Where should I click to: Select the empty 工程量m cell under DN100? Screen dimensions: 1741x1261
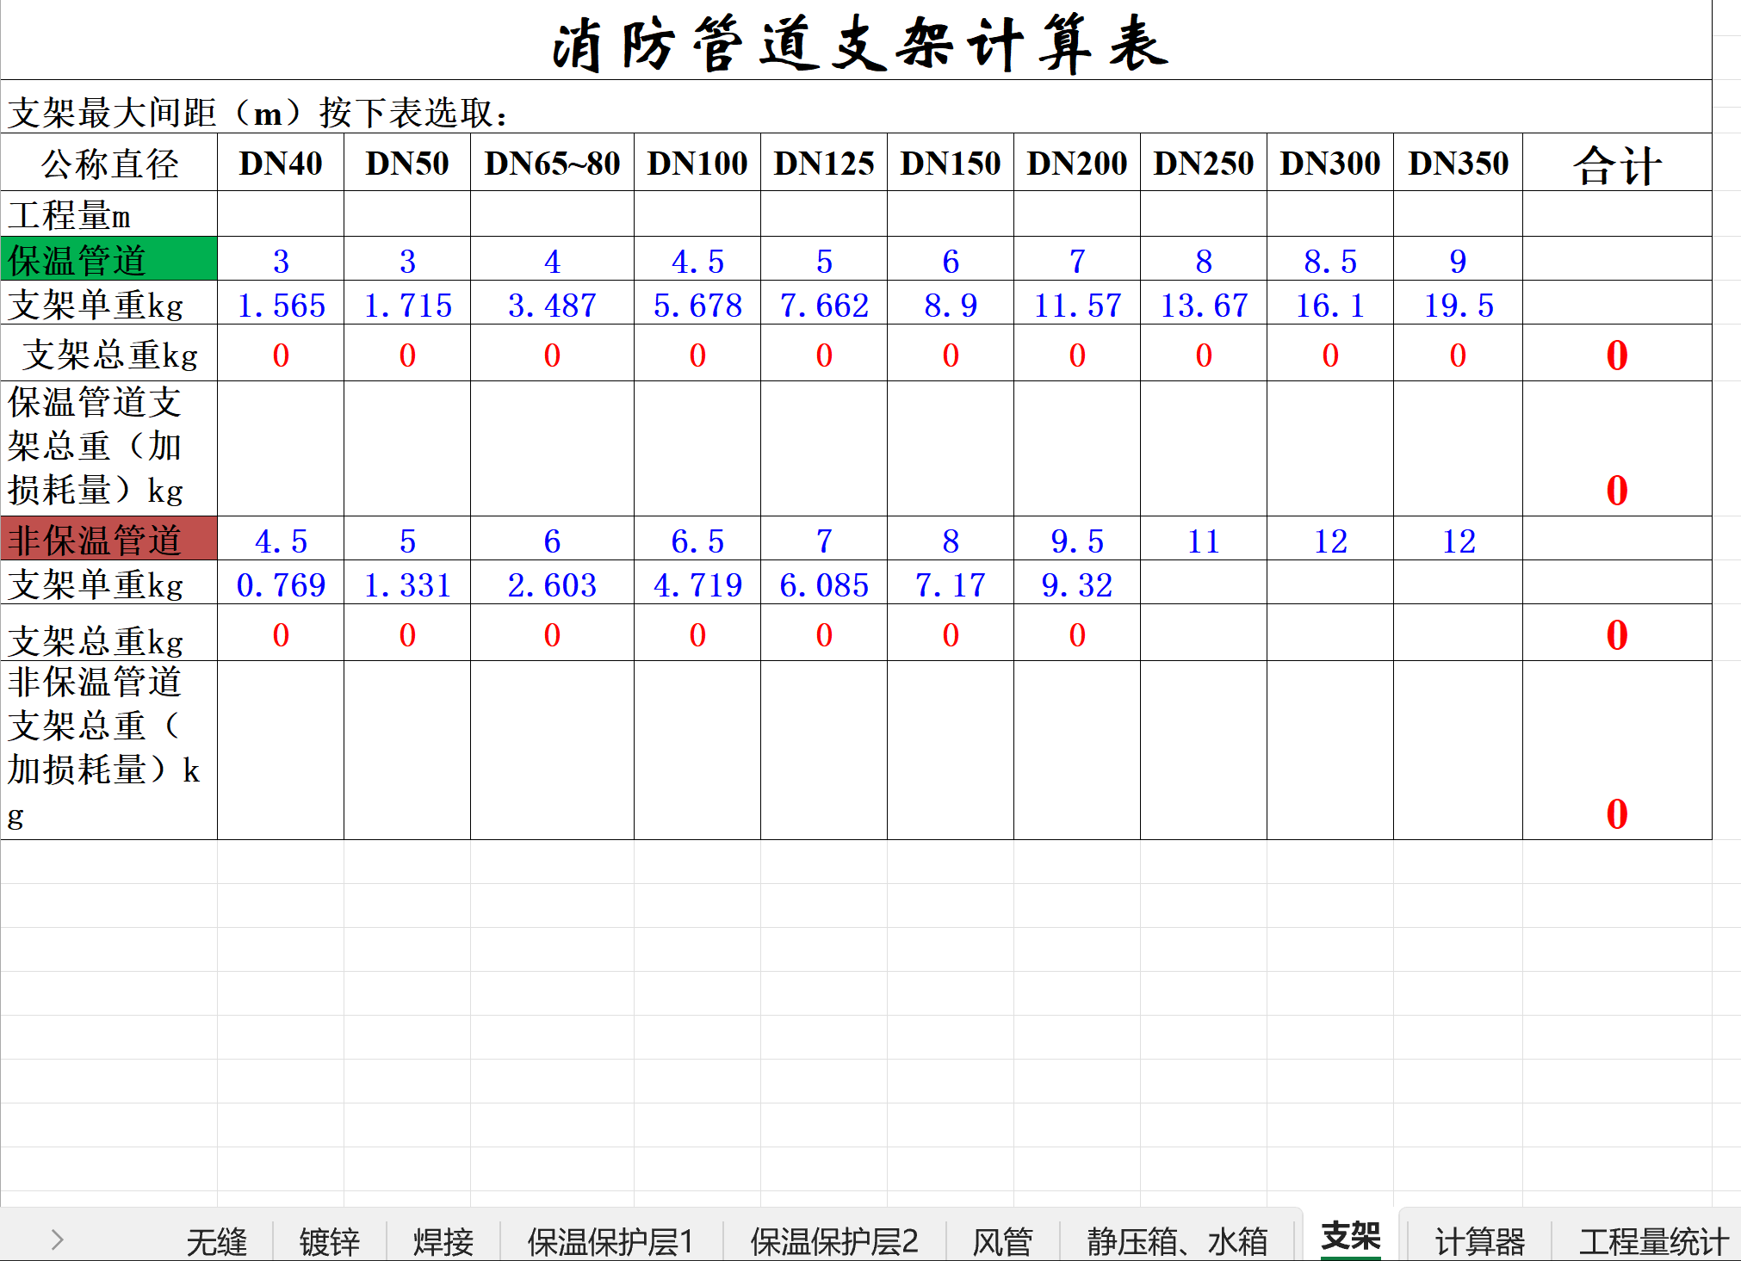[697, 213]
